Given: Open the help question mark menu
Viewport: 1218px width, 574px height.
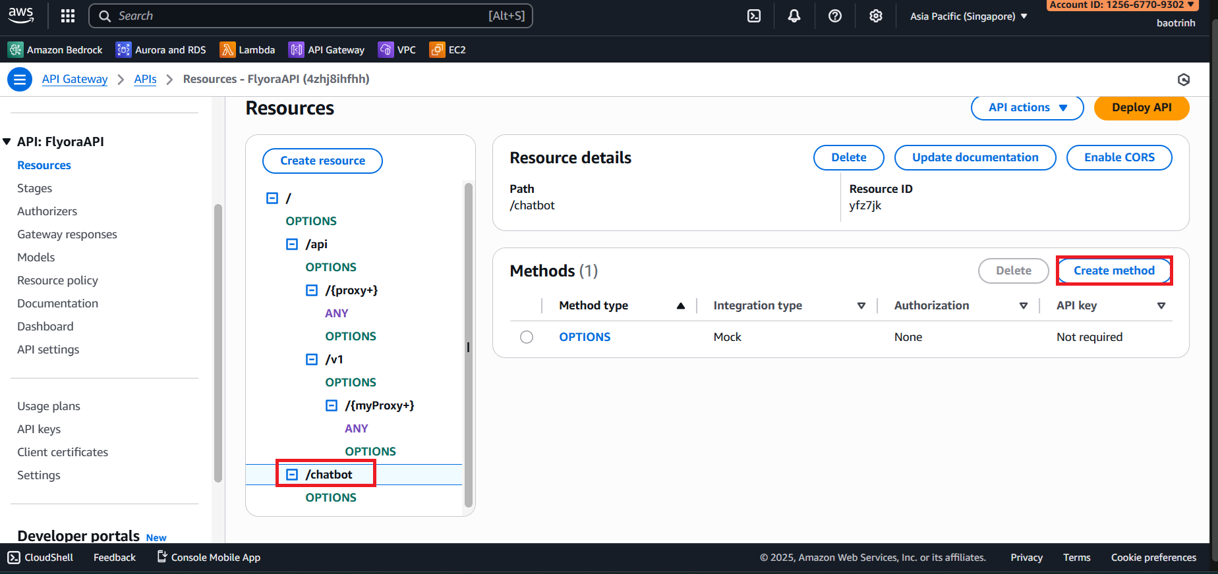Looking at the screenshot, I should point(835,16).
